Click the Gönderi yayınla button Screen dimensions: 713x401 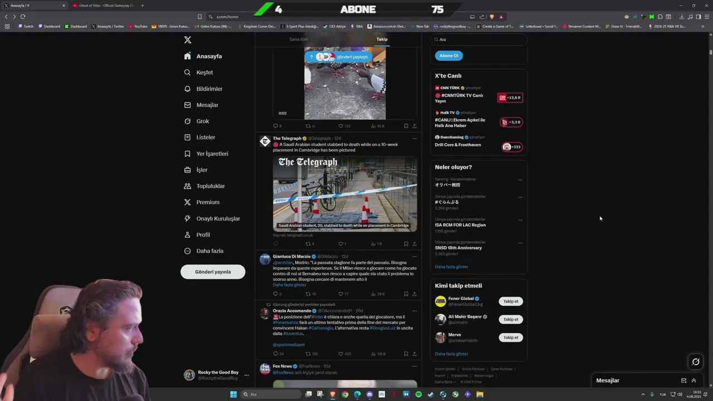point(213,272)
